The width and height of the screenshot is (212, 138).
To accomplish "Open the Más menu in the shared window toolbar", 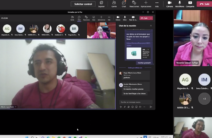I will (x=109, y=18).
